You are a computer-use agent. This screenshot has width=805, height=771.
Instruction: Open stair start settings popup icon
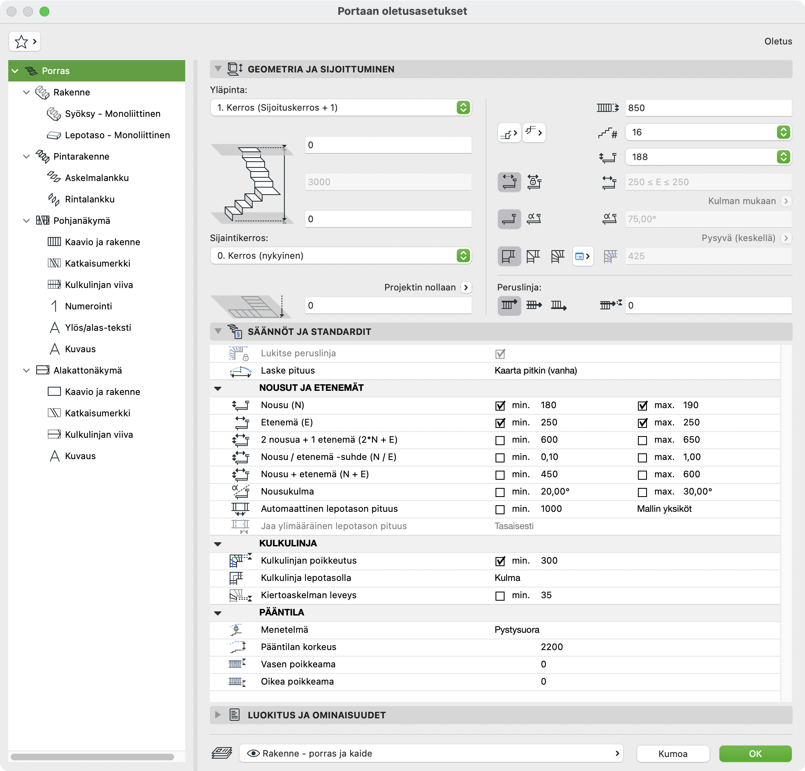[x=510, y=133]
